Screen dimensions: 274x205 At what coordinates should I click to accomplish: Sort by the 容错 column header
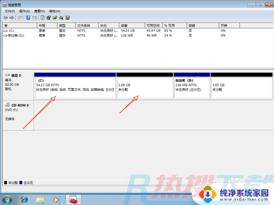(x=203, y=26)
